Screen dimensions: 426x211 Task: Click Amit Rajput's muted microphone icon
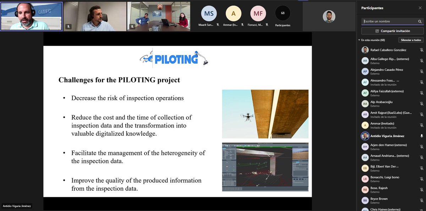[421, 114]
